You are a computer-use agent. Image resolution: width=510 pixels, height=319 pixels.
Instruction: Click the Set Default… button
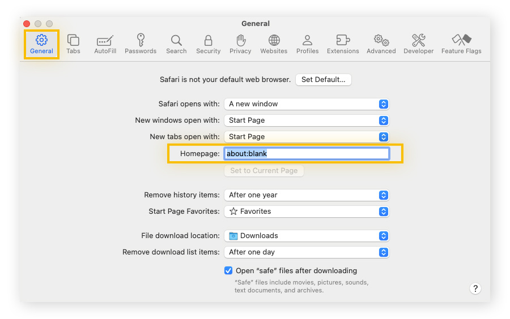pos(324,80)
